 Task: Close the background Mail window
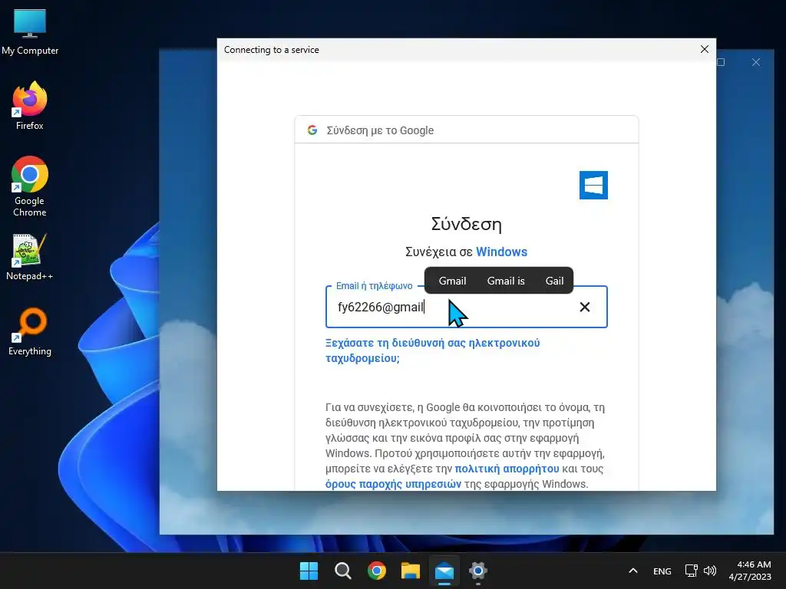click(x=756, y=62)
